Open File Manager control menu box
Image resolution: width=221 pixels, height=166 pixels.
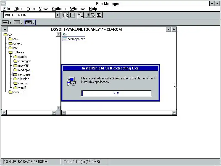3,3
